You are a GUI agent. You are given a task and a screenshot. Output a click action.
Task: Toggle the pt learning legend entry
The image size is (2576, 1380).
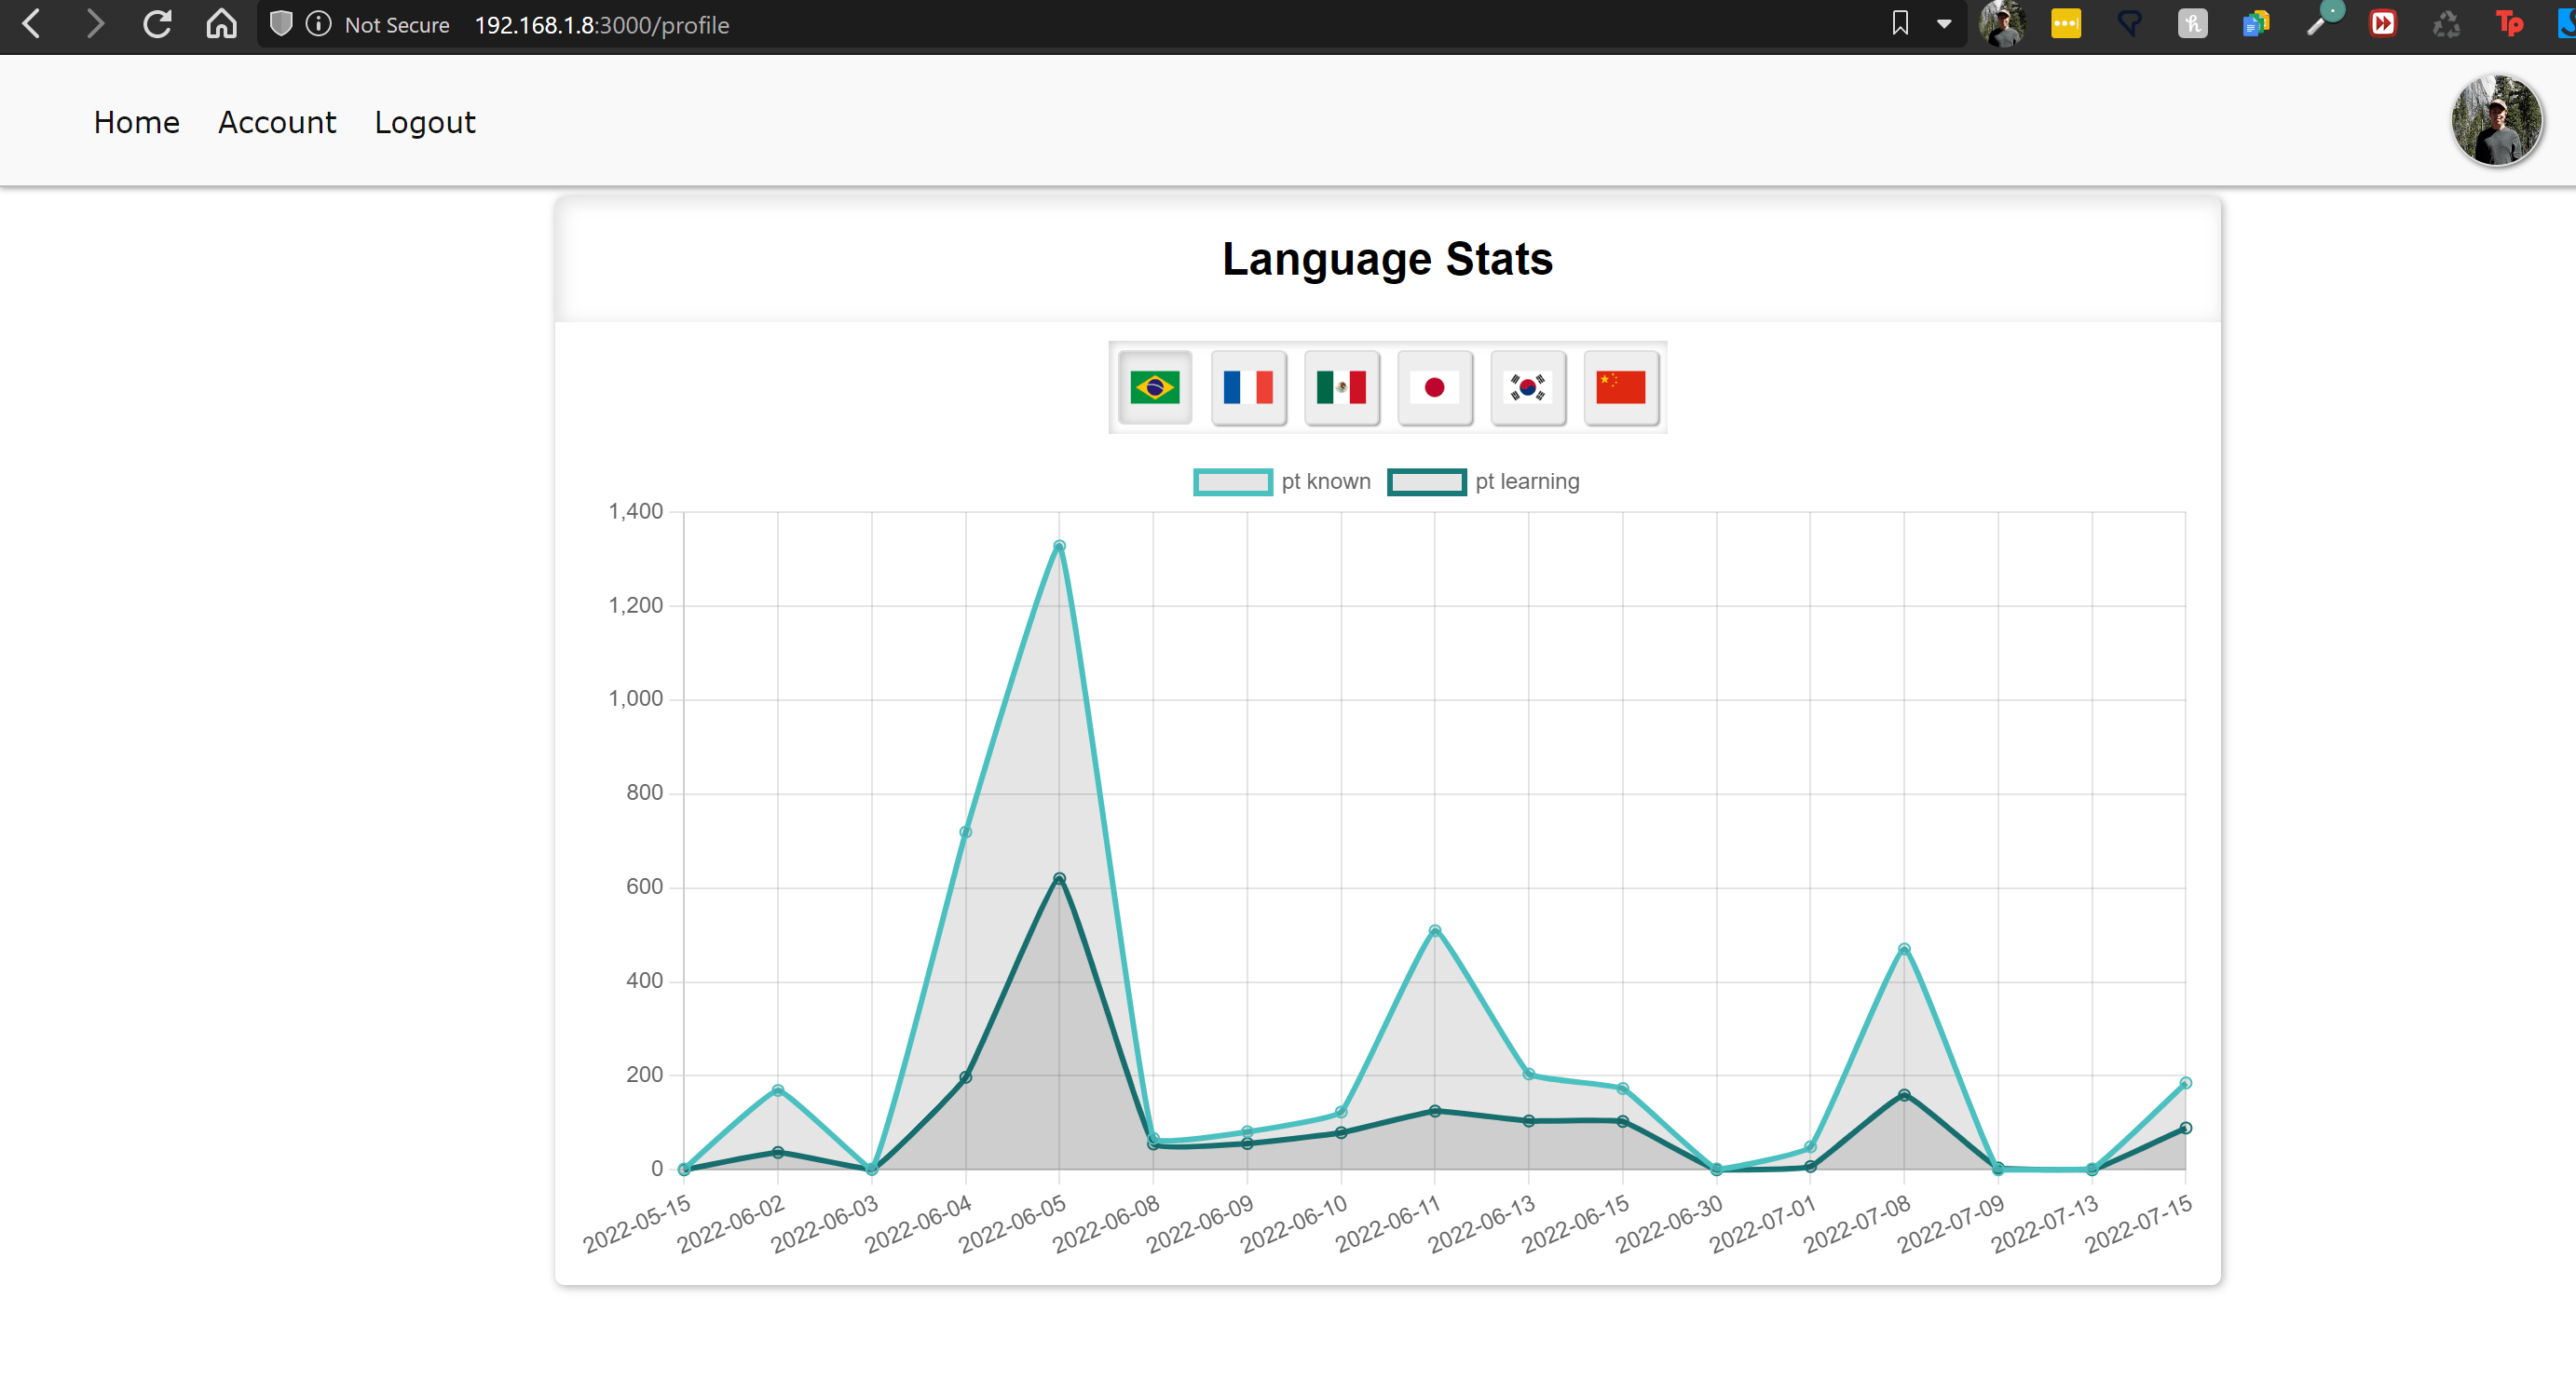1483,480
